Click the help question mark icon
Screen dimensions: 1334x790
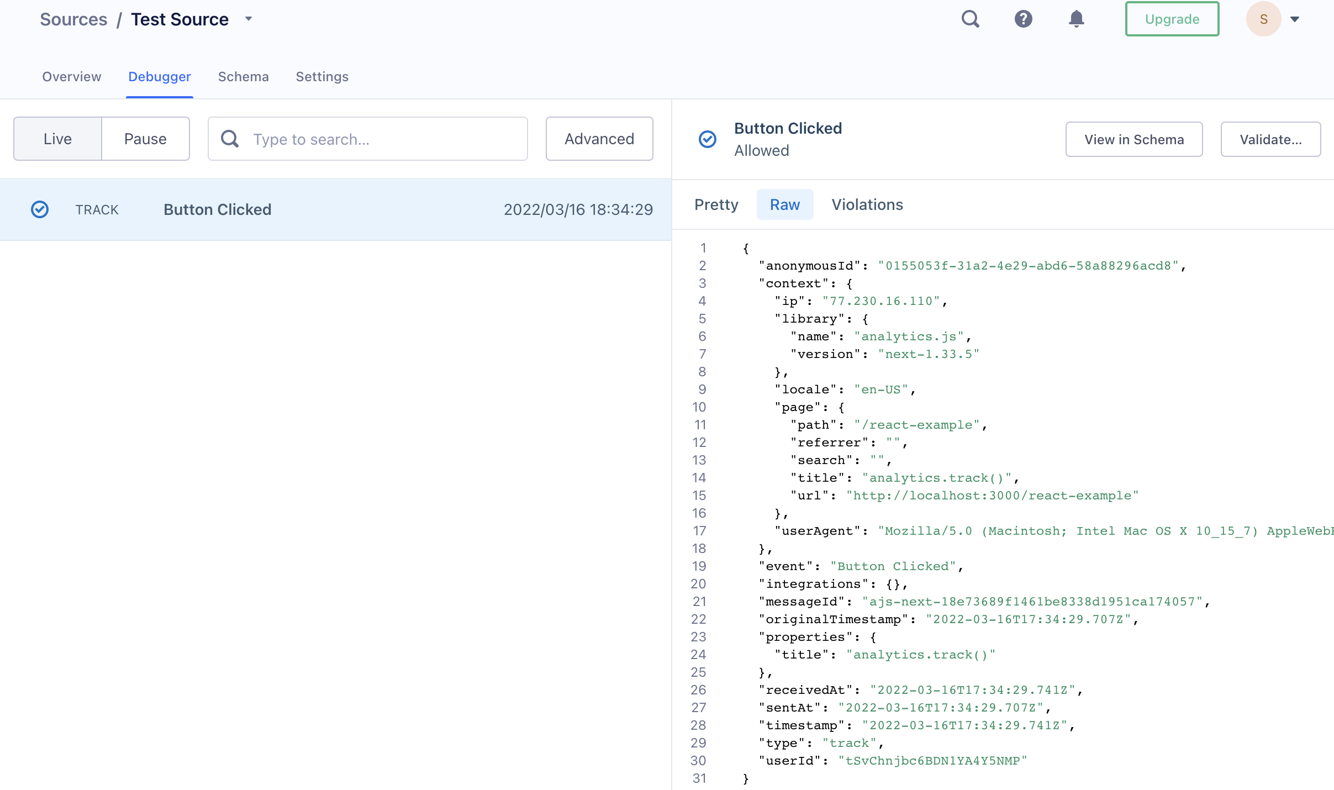coord(1023,19)
